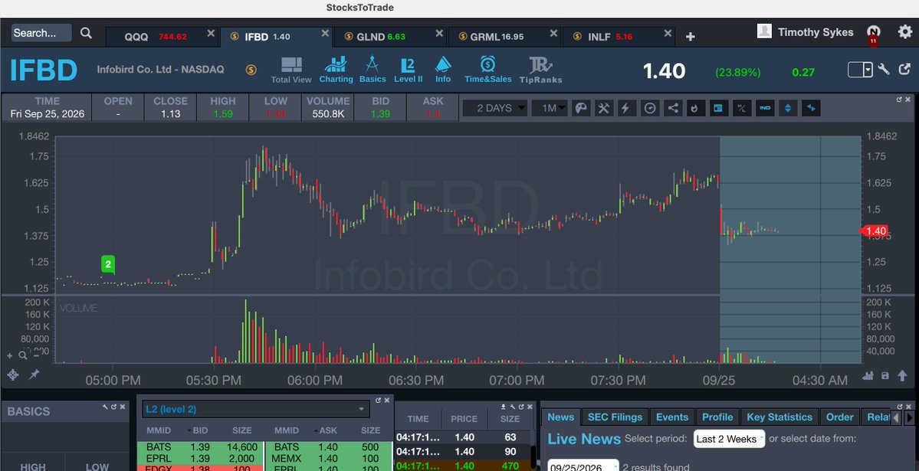Image resolution: width=919 pixels, height=471 pixels.
Task: Open the layout selector dropdown in header
Action: pos(861,70)
